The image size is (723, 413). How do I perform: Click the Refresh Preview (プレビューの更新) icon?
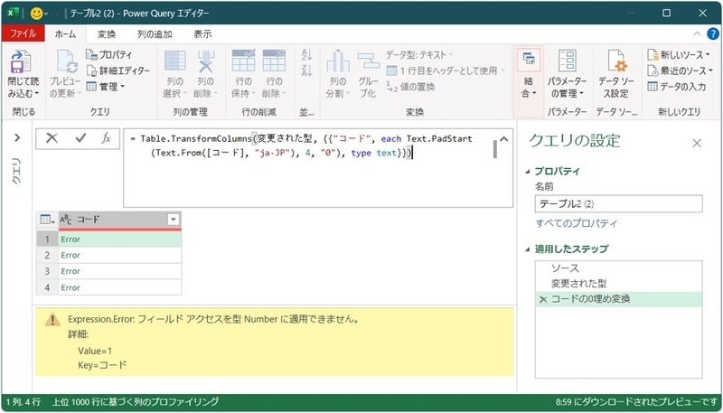[66, 61]
